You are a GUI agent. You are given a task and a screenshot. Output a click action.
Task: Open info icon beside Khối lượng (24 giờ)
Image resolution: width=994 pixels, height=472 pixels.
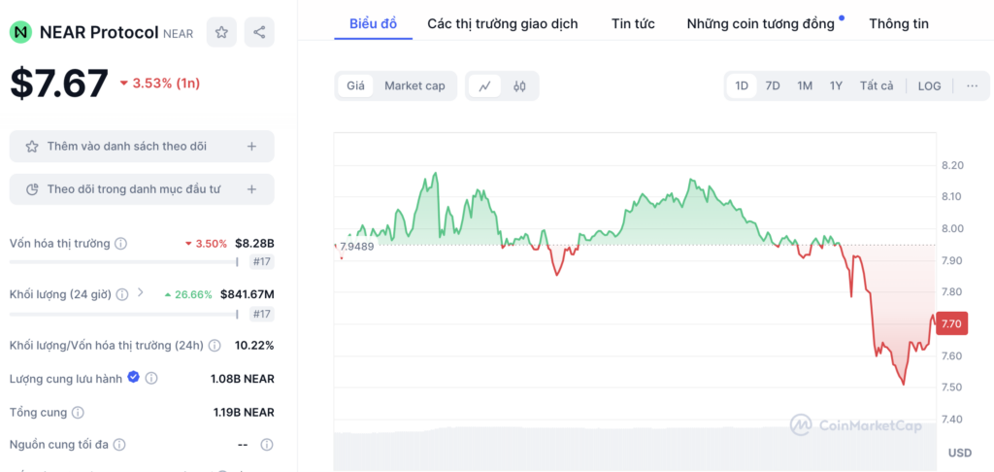122,294
